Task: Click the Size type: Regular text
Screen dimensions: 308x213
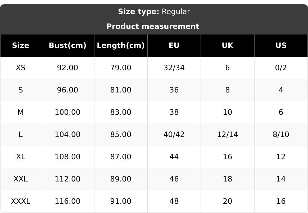Action: coord(154,12)
